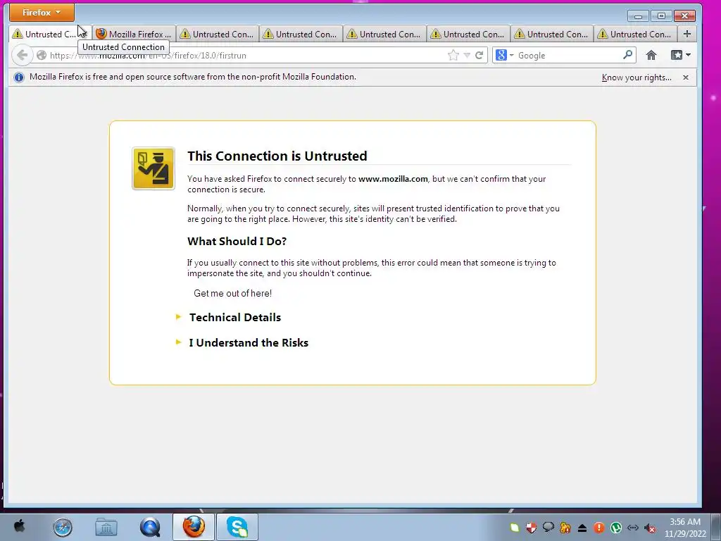721x541 pixels.
Task: Open the Apple logo start button
Action: [x=19, y=527]
